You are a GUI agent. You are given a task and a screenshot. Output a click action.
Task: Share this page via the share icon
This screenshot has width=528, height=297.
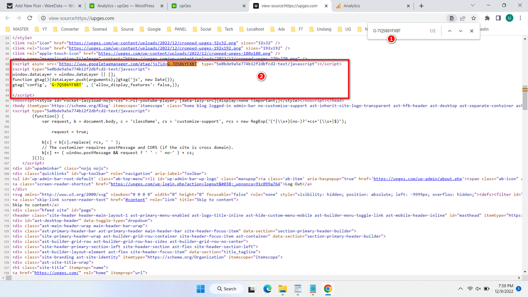click(463, 19)
